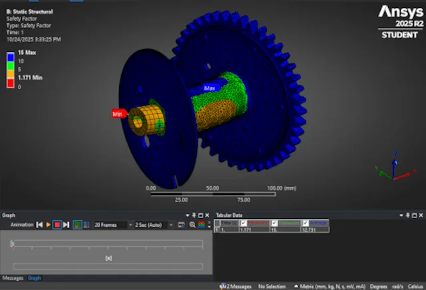Screen dimensions: 426x290
Task: Select result sets animation mode icon
Action: (x=87, y=225)
